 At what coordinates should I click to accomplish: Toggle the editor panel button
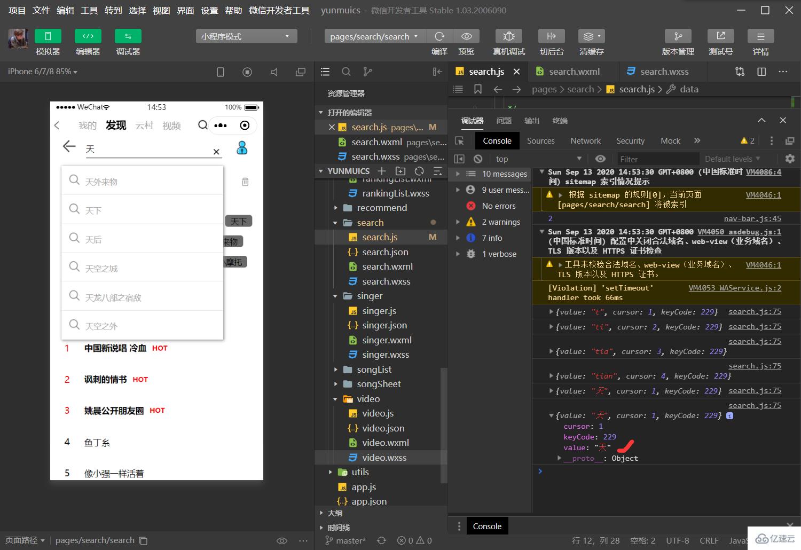click(x=88, y=36)
